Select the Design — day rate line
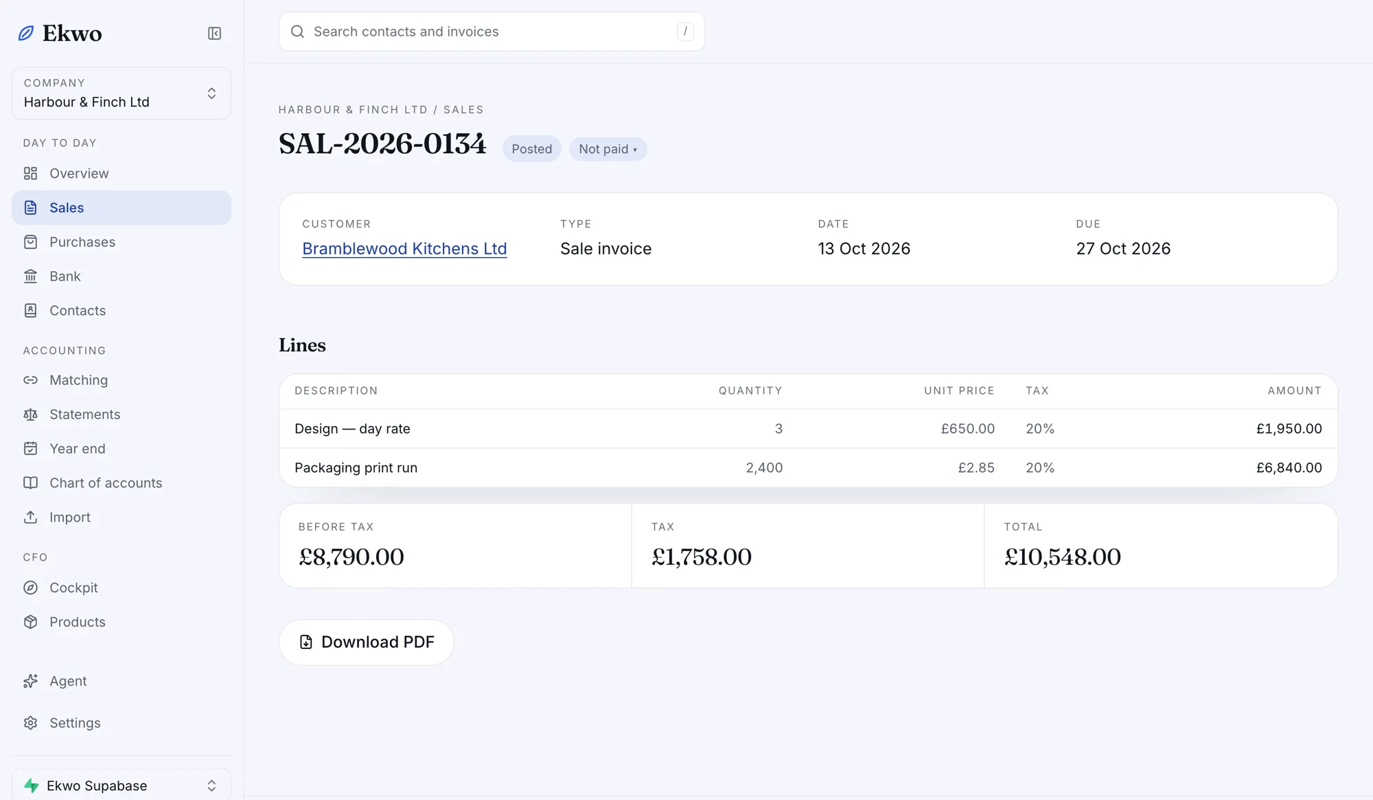1373x800 pixels. (808, 429)
